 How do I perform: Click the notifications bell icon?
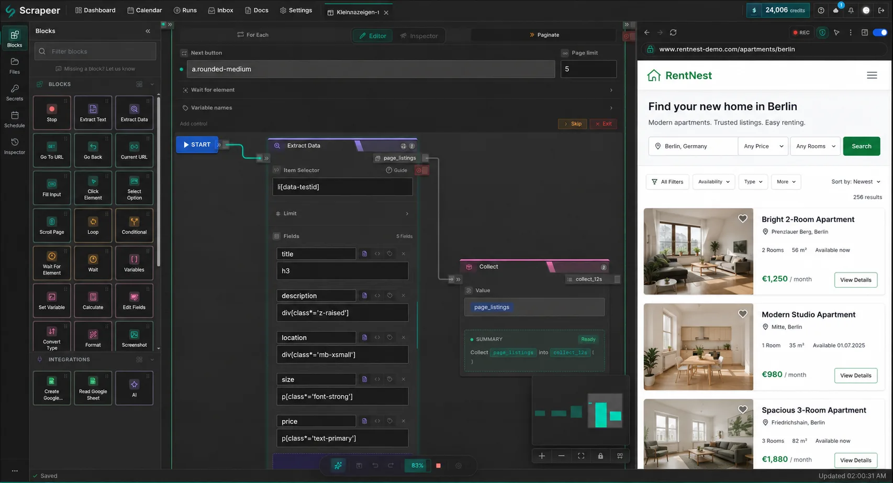point(851,10)
